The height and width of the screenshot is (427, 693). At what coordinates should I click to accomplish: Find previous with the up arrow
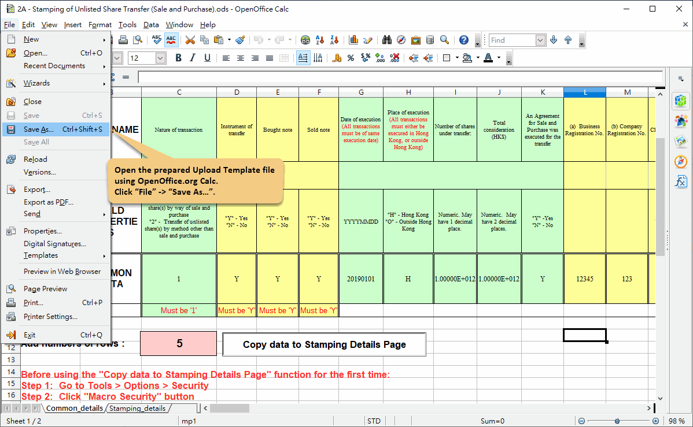568,40
